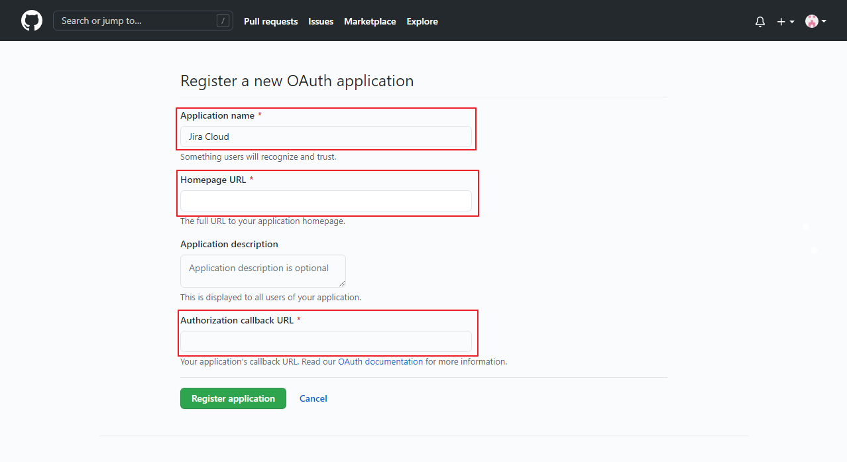Expand the plus create-new menu
This screenshot has width=847, height=462.
pyautogui.click(x=785, y=21)
